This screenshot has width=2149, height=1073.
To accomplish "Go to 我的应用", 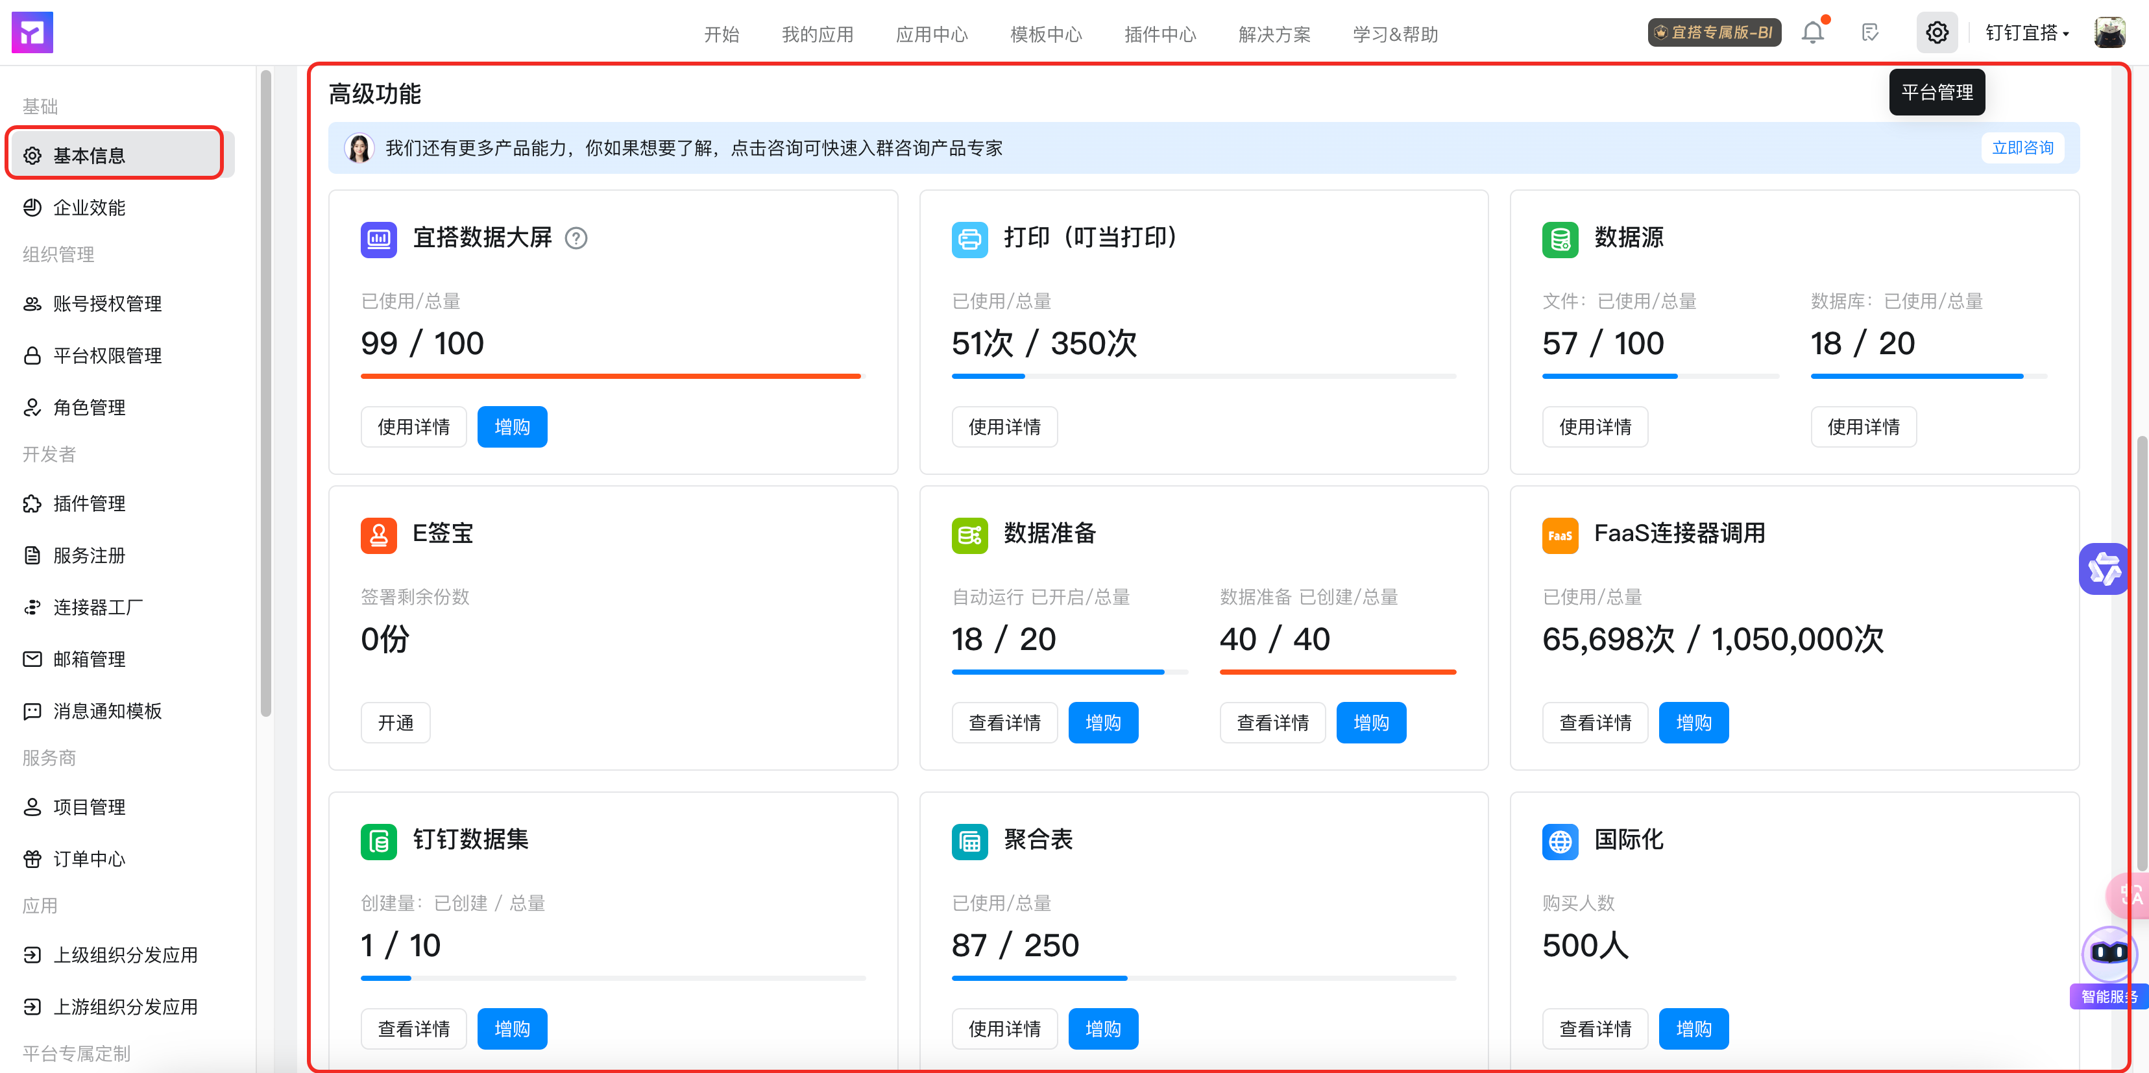I will [818, 34].
